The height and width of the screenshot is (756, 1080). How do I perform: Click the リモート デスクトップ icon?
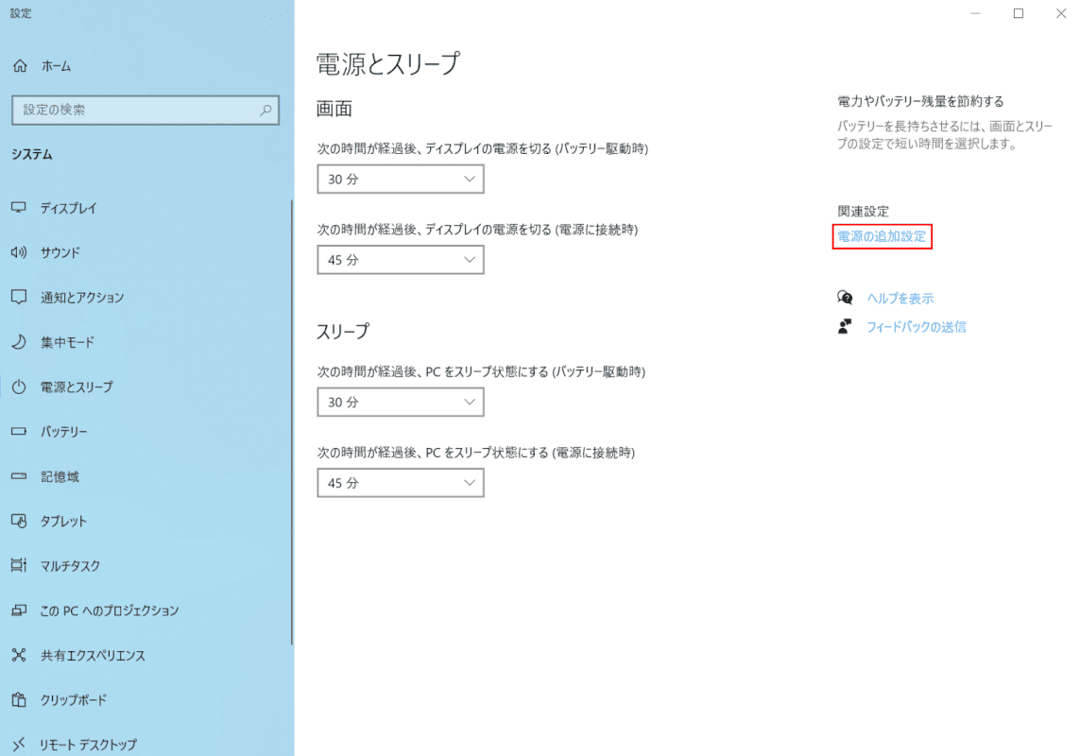tap(19, 745)
